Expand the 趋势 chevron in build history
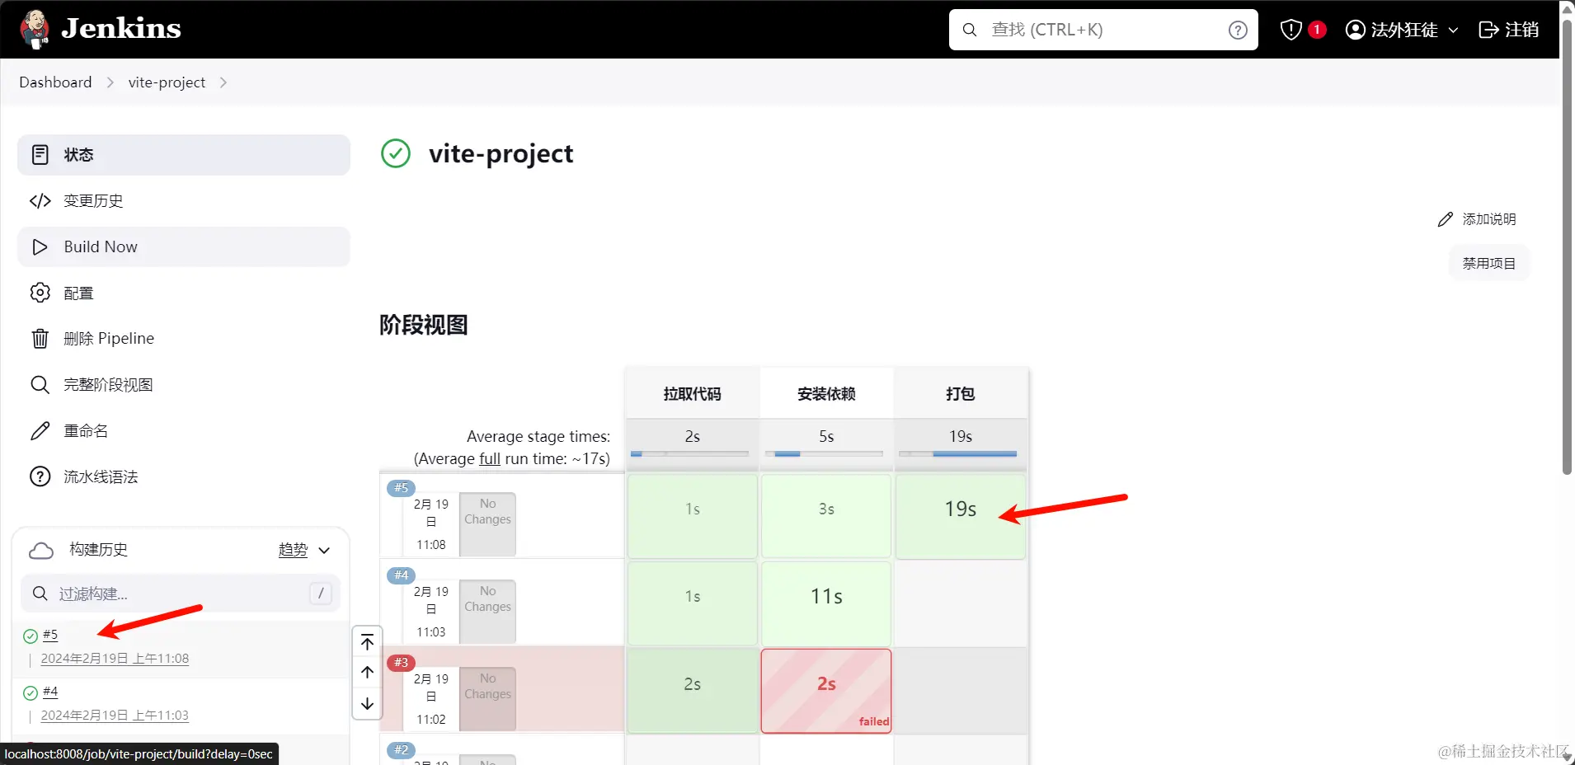 [324, 550]
